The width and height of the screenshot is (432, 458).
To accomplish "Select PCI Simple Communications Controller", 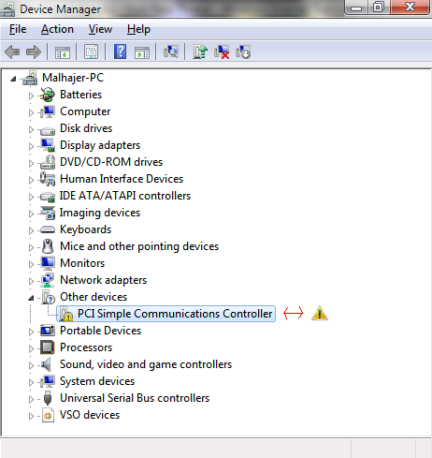I will pyautogui.click(x=175, y=314).
